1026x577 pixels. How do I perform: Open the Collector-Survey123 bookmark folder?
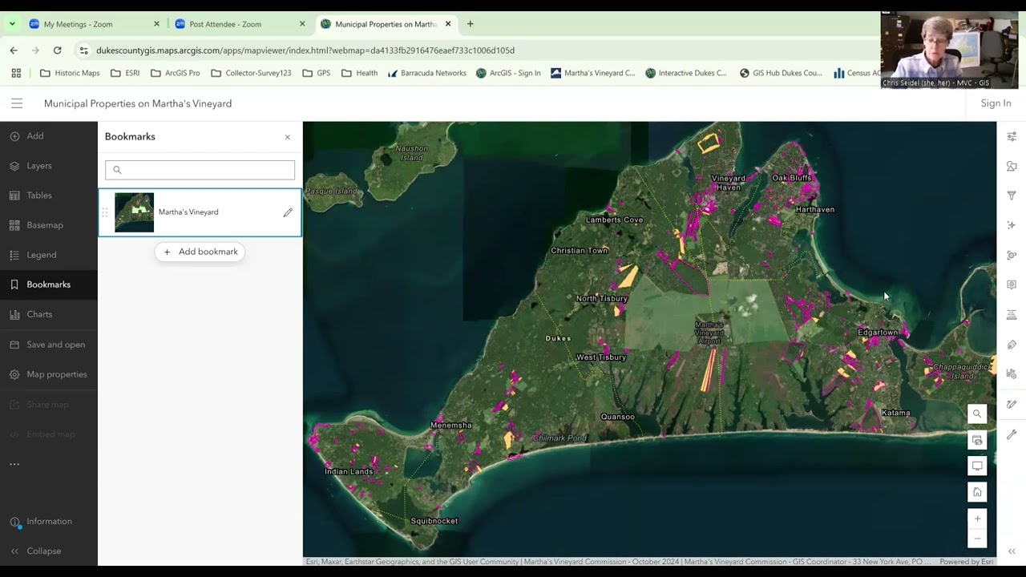[x=251, y=73]
